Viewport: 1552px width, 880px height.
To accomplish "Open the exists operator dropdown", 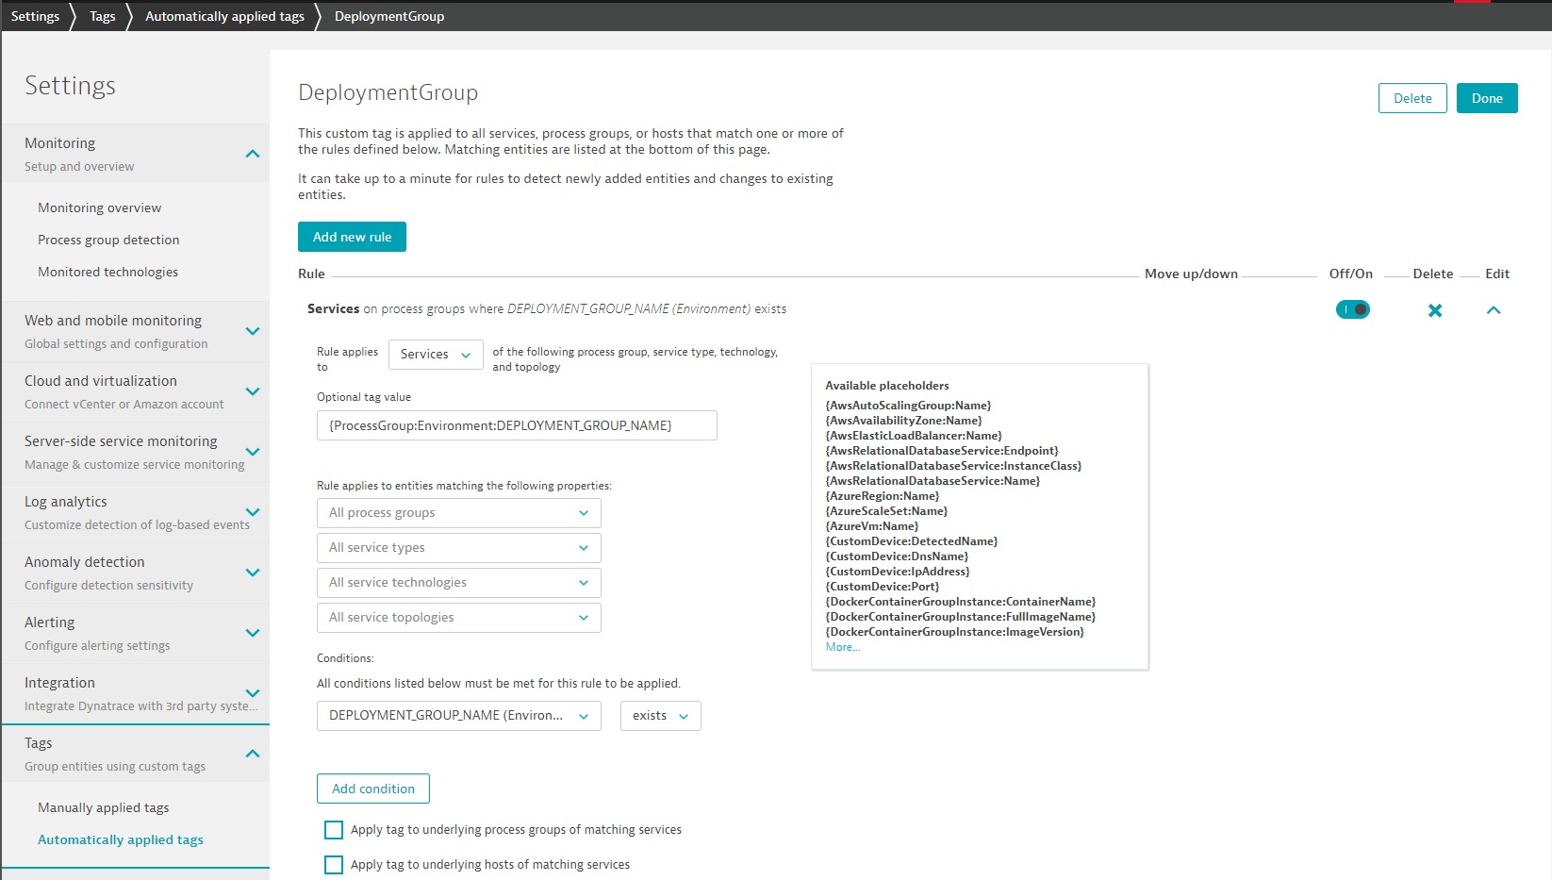I will point(661,716).
